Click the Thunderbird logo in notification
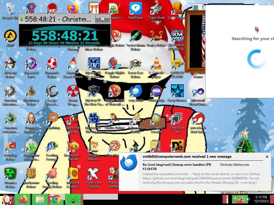This screenshot has height=205, width=274. (x=129, y=163)
